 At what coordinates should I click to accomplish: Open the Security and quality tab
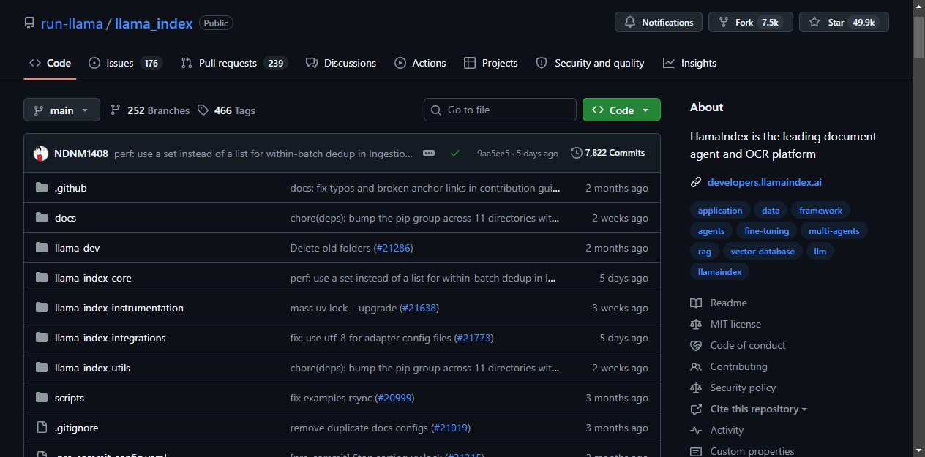590,63
